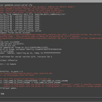Click the server version 1174 instance line
The width and height of the screenshot is (102, 102).
point(26,57)
